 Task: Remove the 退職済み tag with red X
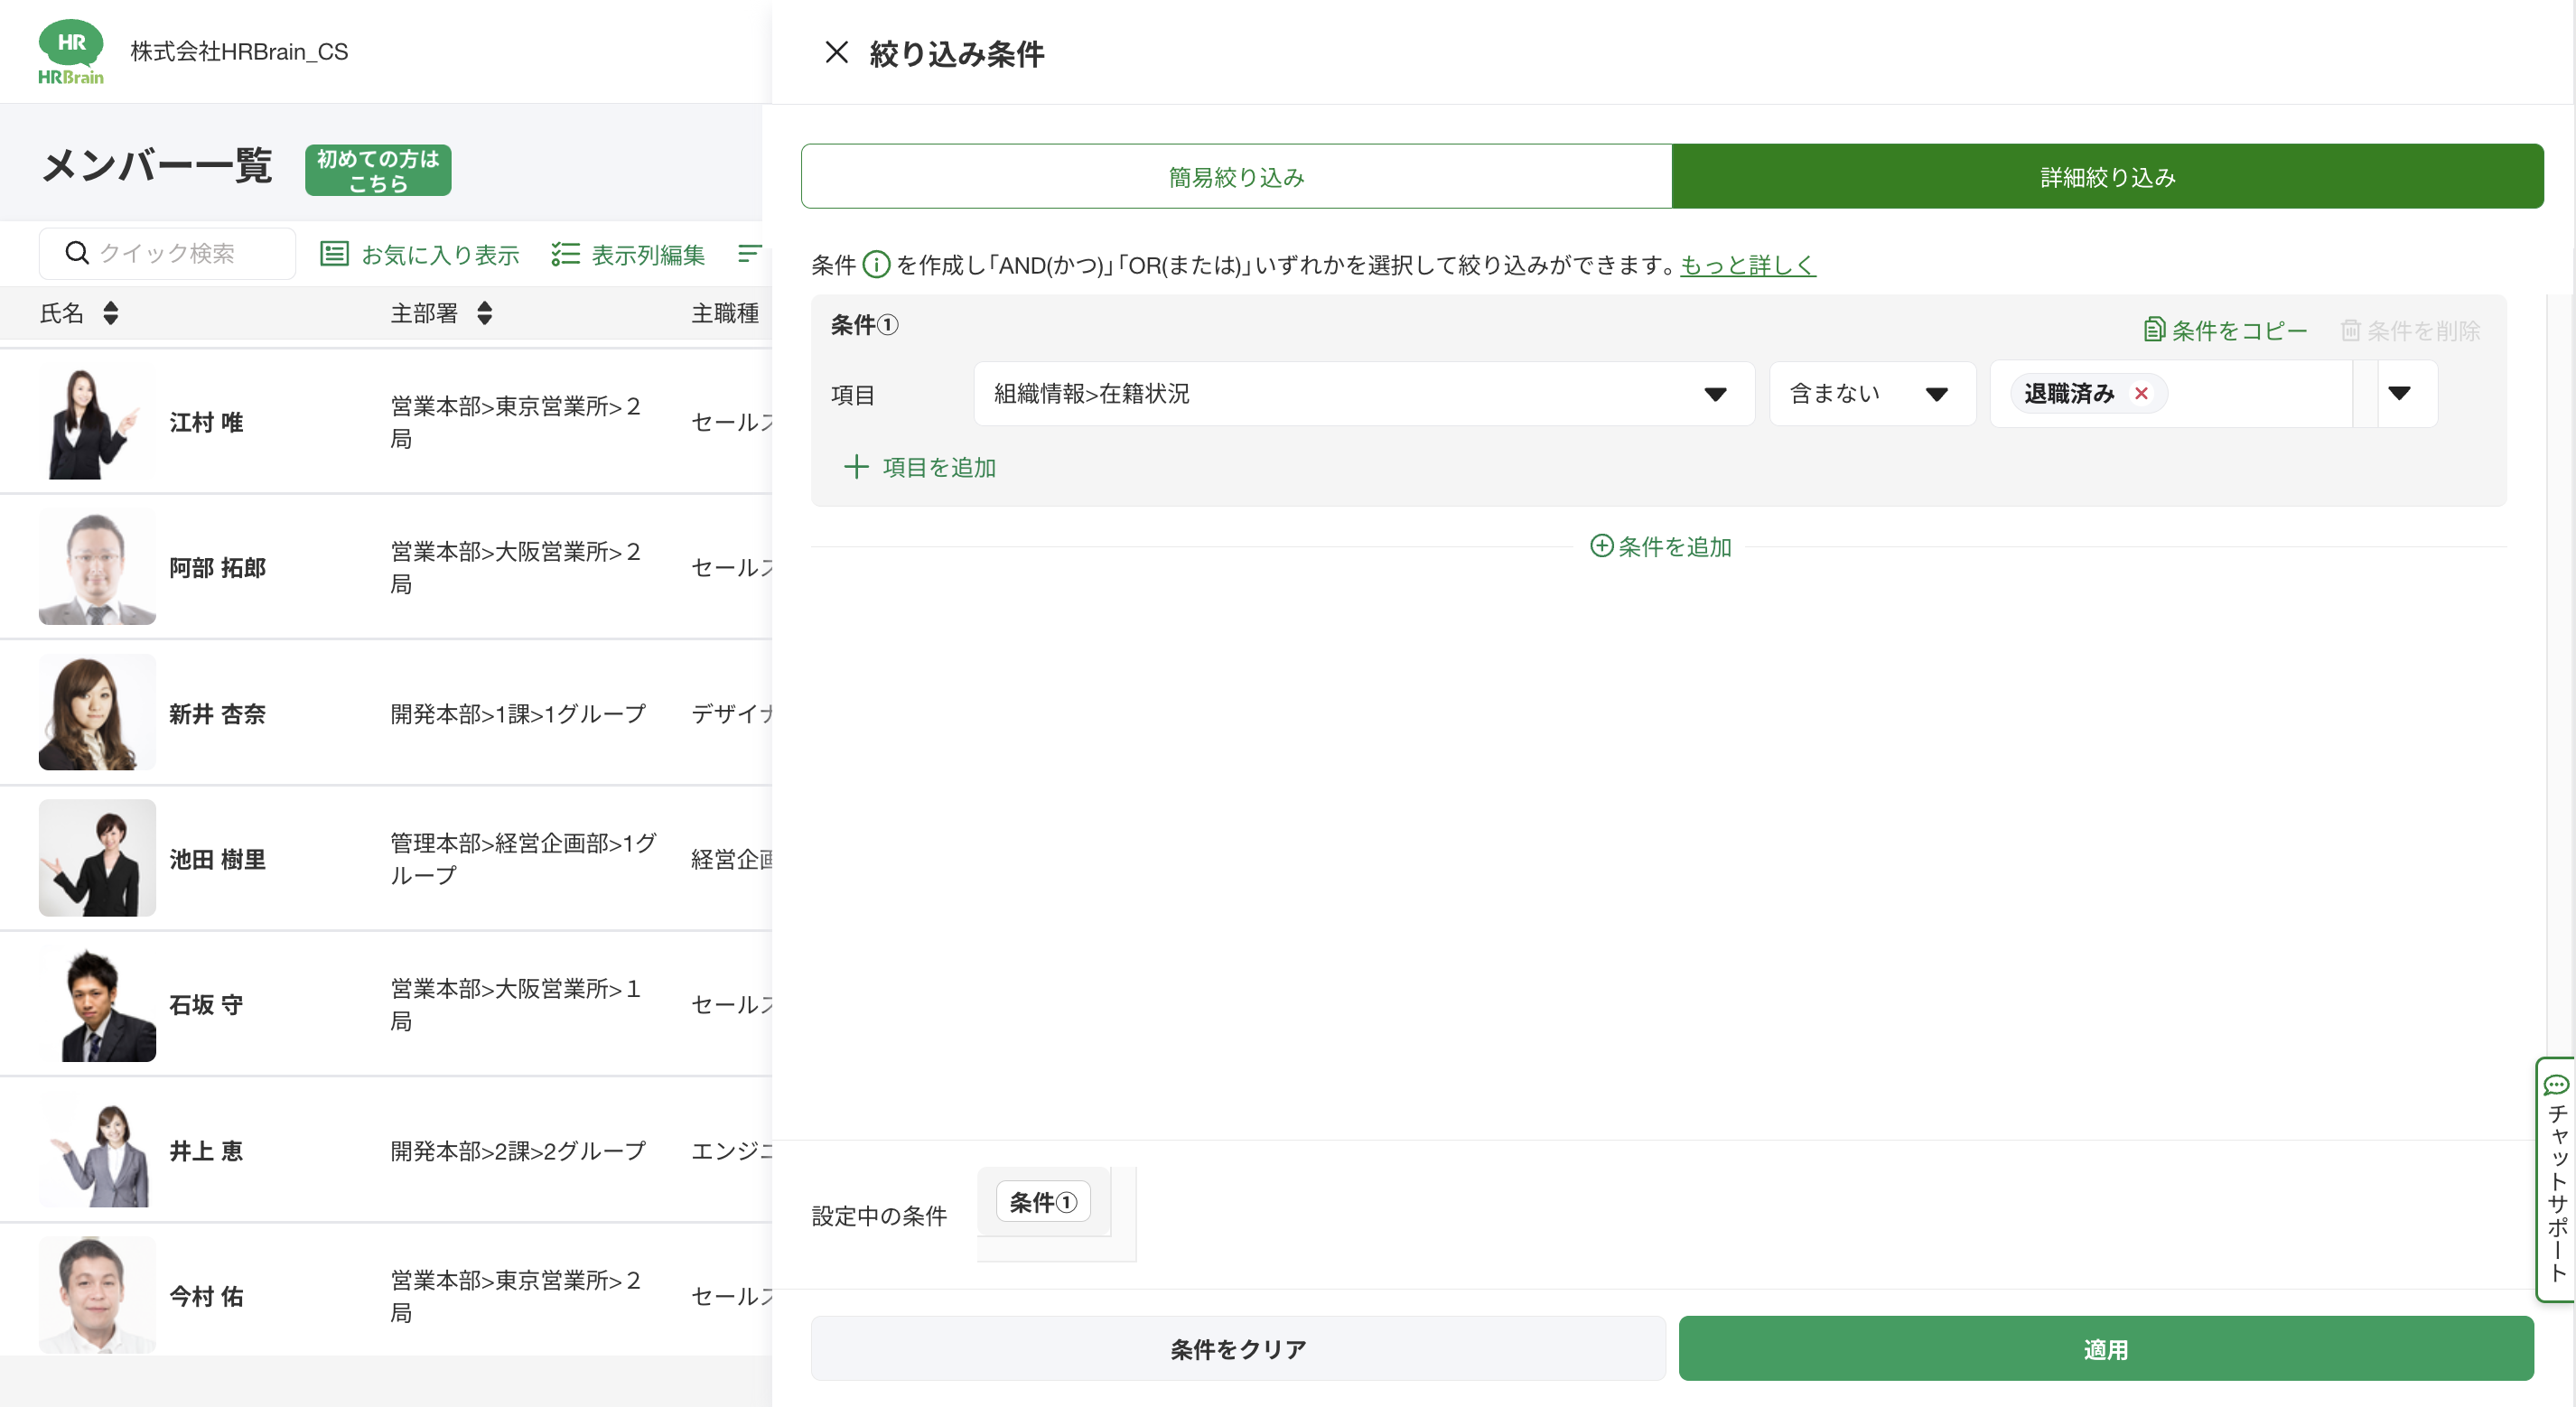pyautogui.click(x=2142, y=394)
